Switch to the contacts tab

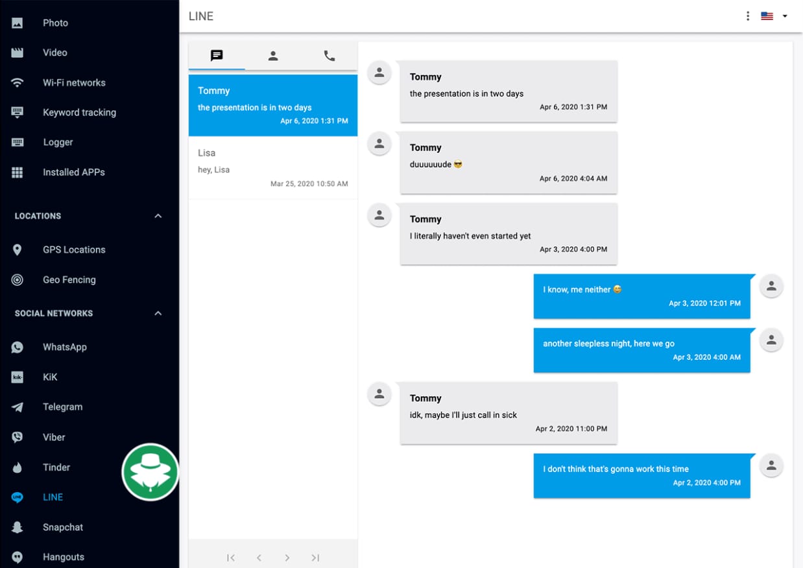[272, 55]
